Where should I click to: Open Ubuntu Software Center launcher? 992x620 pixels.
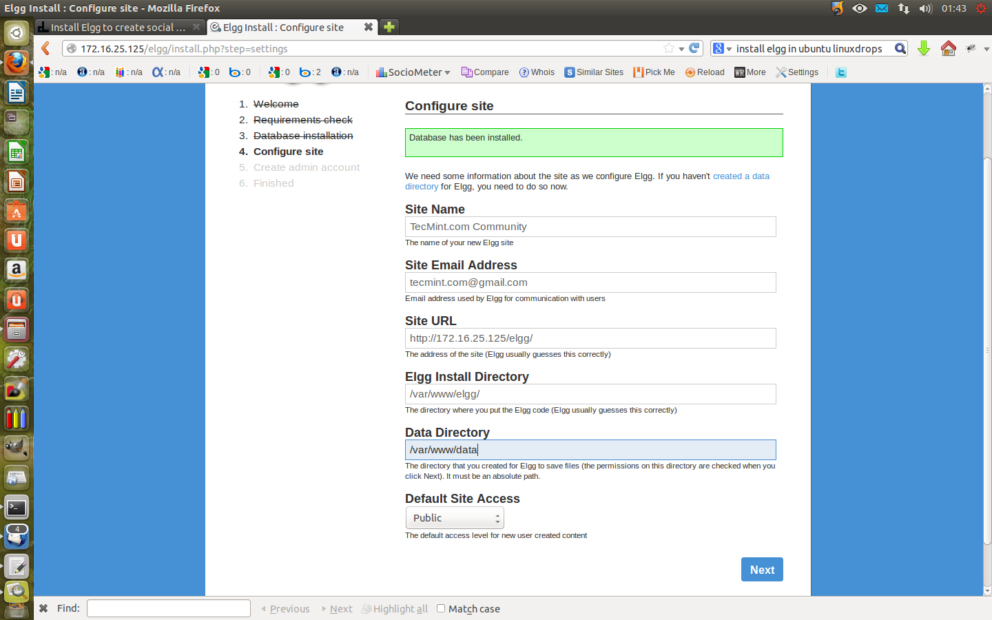coord(17,211)
